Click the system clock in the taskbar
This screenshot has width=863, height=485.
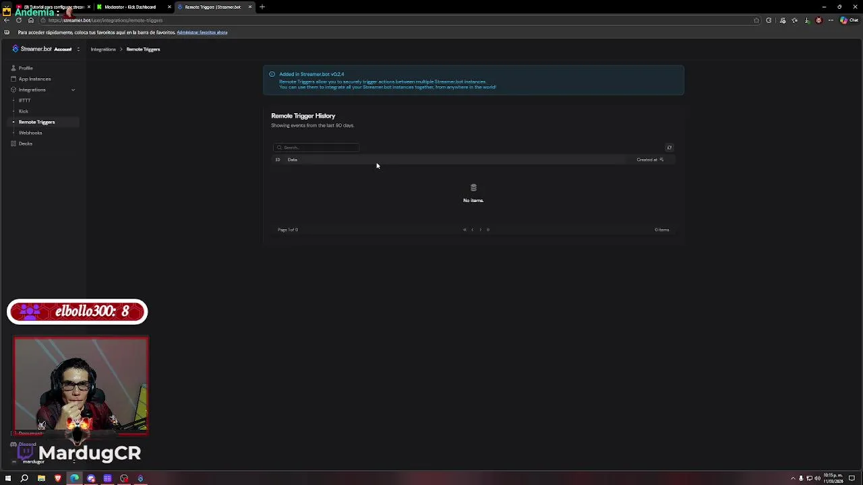coord(833,478)
